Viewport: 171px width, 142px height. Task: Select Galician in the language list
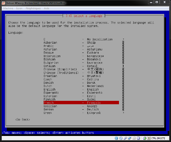point(81,106)
